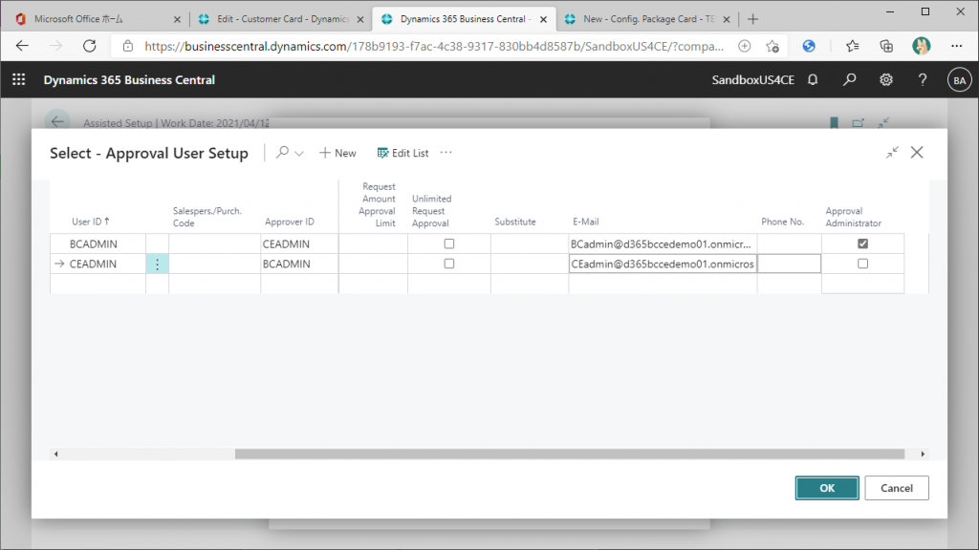Open the browser Favorites list

[852, 46]
